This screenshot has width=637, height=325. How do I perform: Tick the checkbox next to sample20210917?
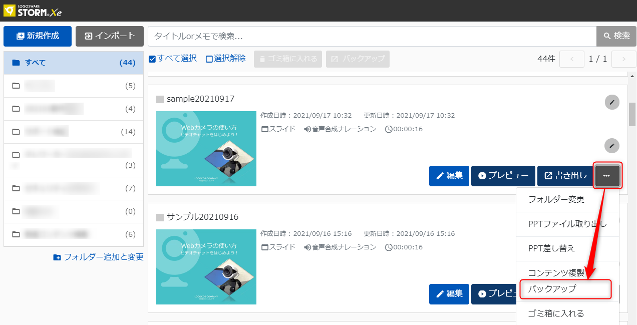[160, 99]
